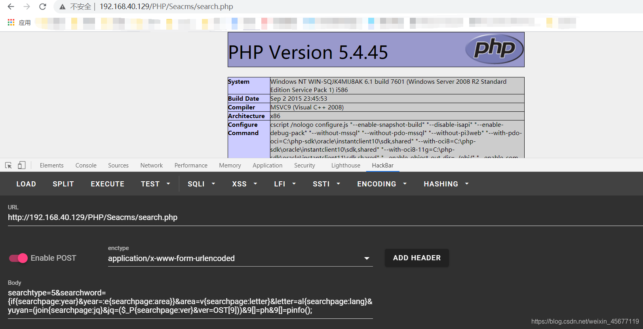The image size is (643, 329).
Task: Switch to the Performance tab
Action: [191, 165]
